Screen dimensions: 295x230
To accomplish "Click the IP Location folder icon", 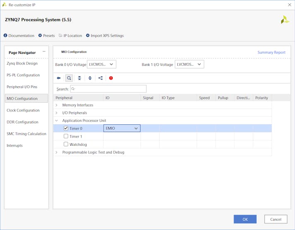I will (x=60, y=35).
